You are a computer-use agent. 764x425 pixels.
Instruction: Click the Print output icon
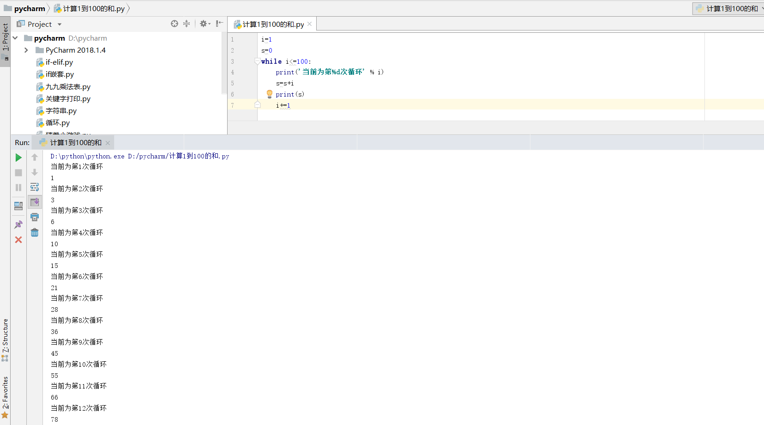[35, 217]
